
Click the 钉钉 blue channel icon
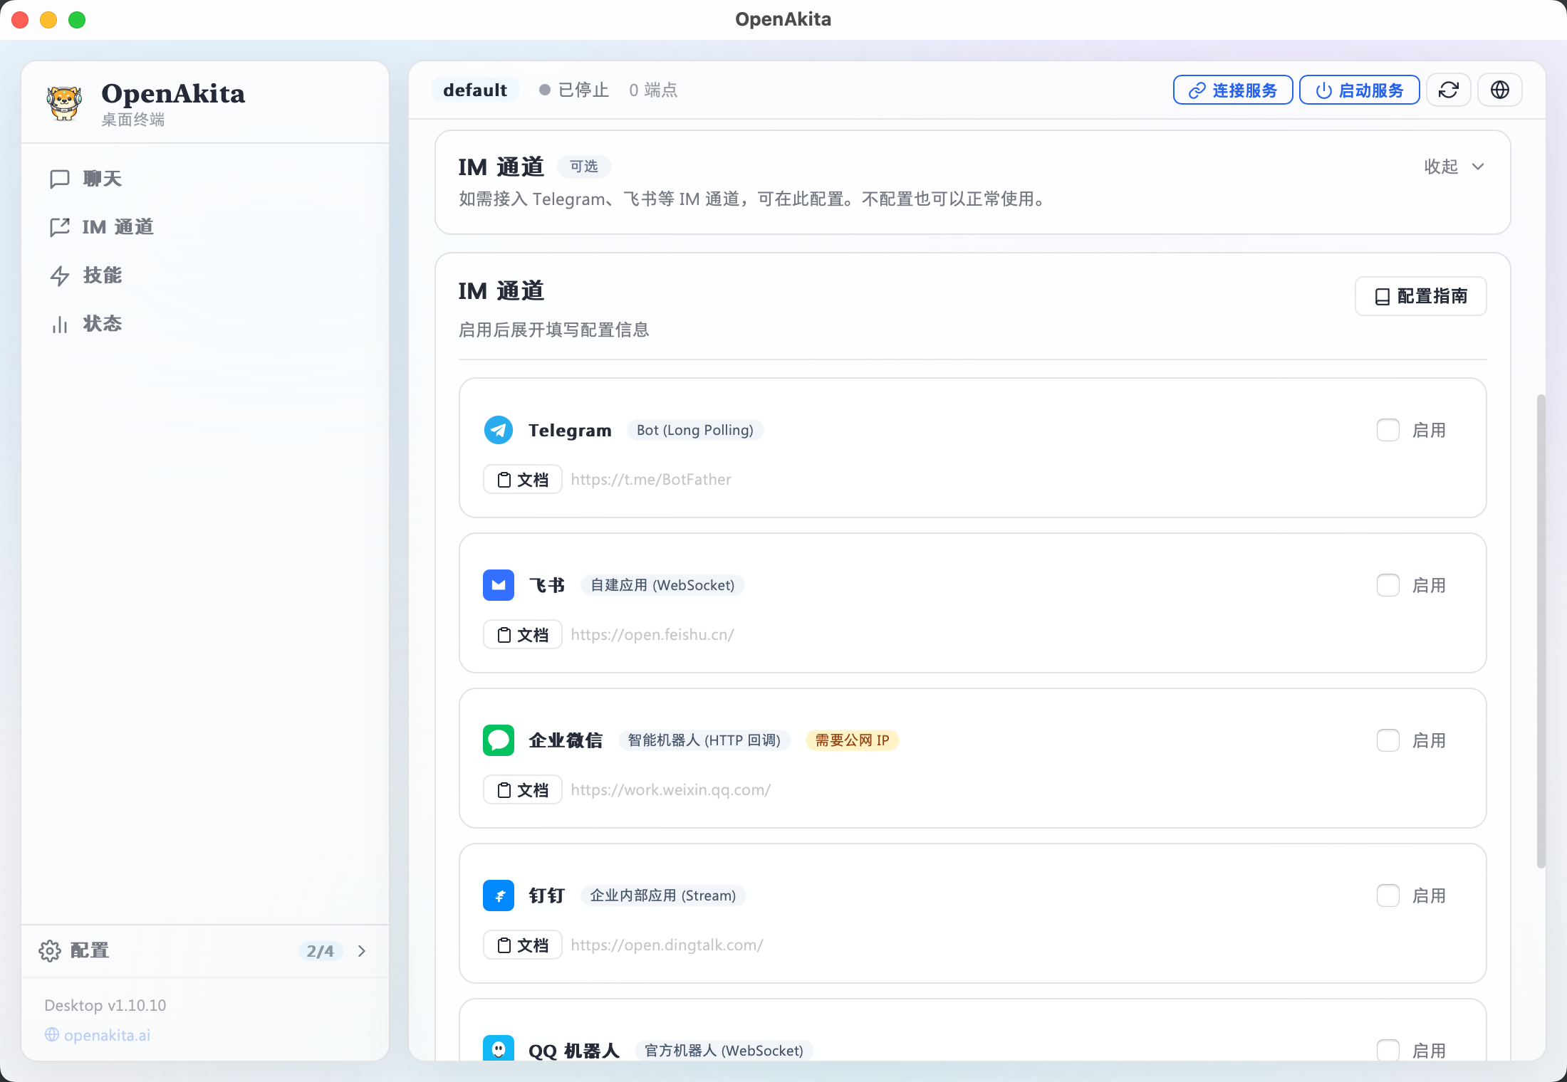click(x=499, y=895)
